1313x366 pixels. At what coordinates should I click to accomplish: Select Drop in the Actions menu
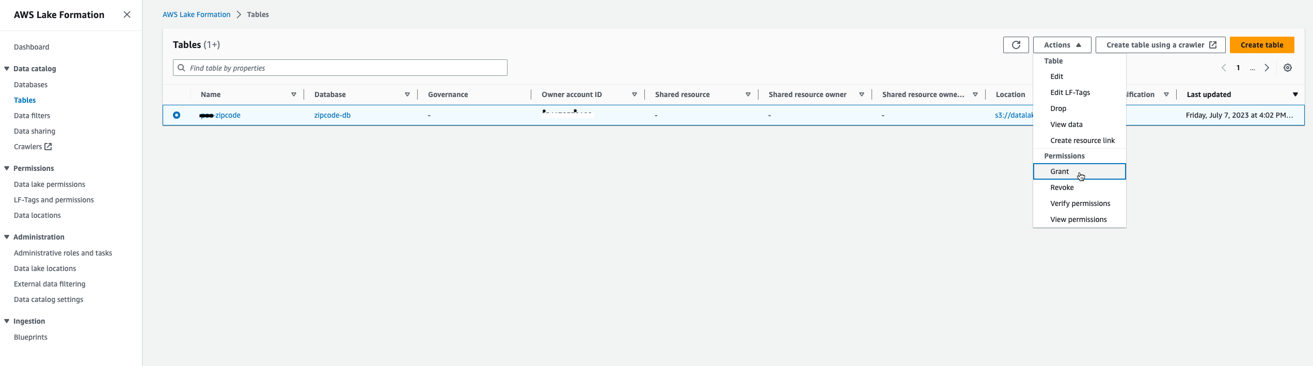pyautogui.click(x=1079, y=108)
